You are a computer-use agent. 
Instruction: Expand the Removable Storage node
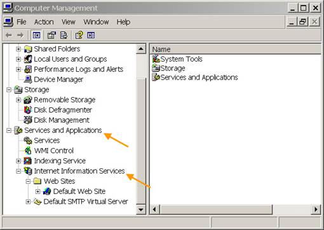point(18,100)
